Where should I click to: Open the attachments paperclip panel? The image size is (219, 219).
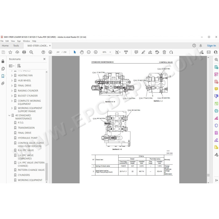(3, 84)
